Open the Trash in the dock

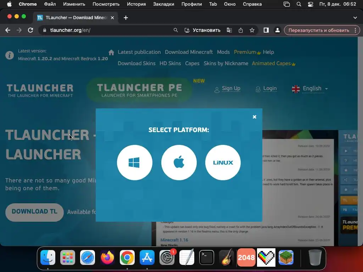(315, 257)
